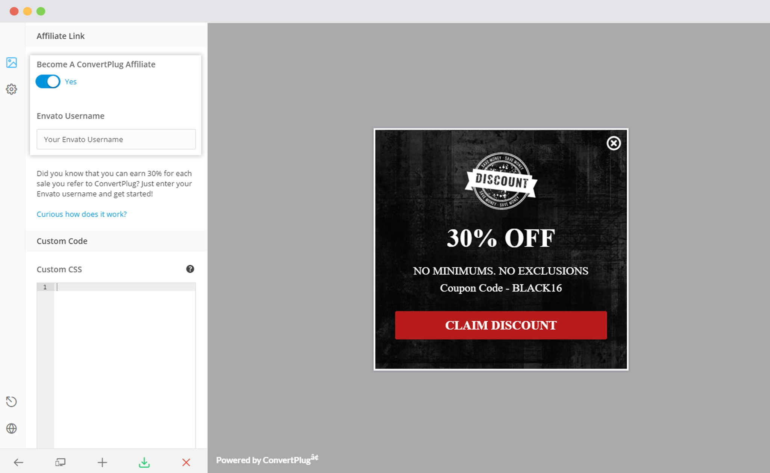The width and height of the screenshot is (770, 473).
Task: Click the Custom Code menu section header
Action: pyautogui.click(x=63, y=240)
